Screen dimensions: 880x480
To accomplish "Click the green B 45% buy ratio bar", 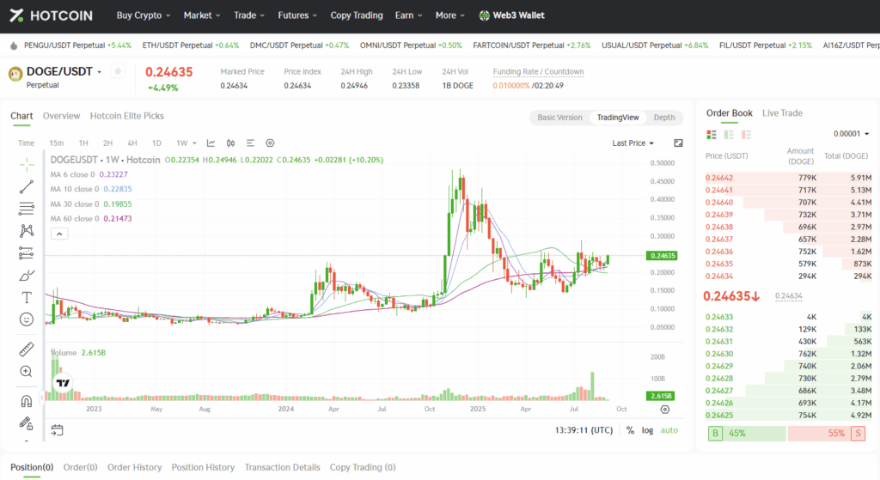I will [747, 434].
